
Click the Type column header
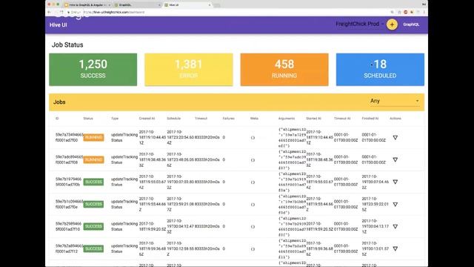(x=115, y=119)
